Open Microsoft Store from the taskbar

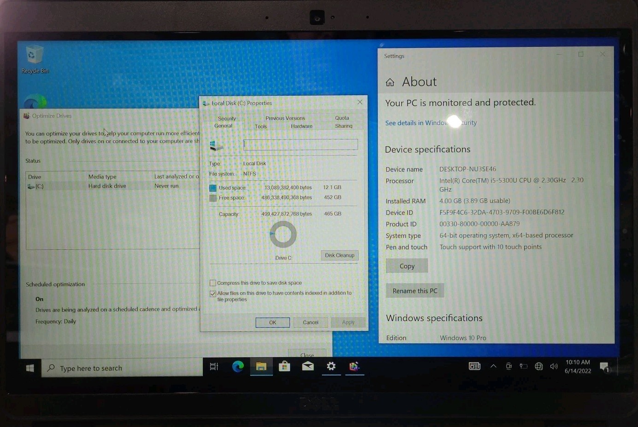pos(284,366)
